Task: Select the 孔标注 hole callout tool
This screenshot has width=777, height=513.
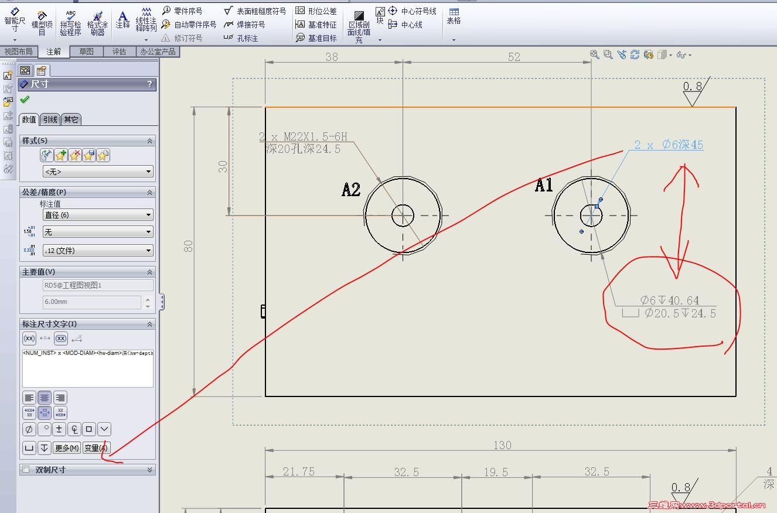Action: [241, 38]
